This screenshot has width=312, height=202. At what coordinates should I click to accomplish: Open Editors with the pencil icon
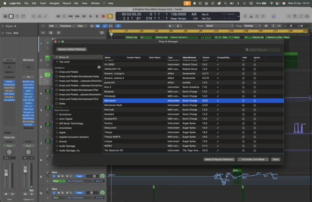coord(46,16)
